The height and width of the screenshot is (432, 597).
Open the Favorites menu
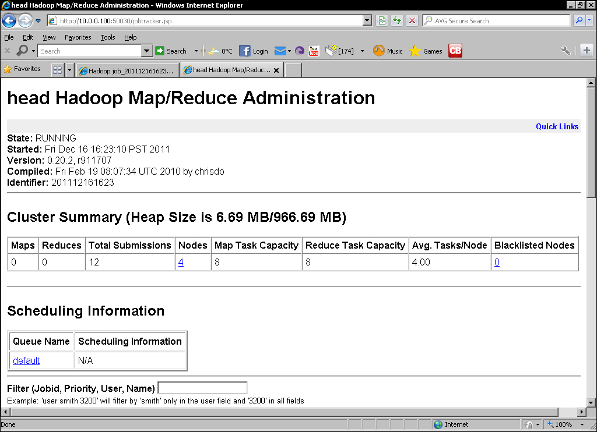point(78,37)
